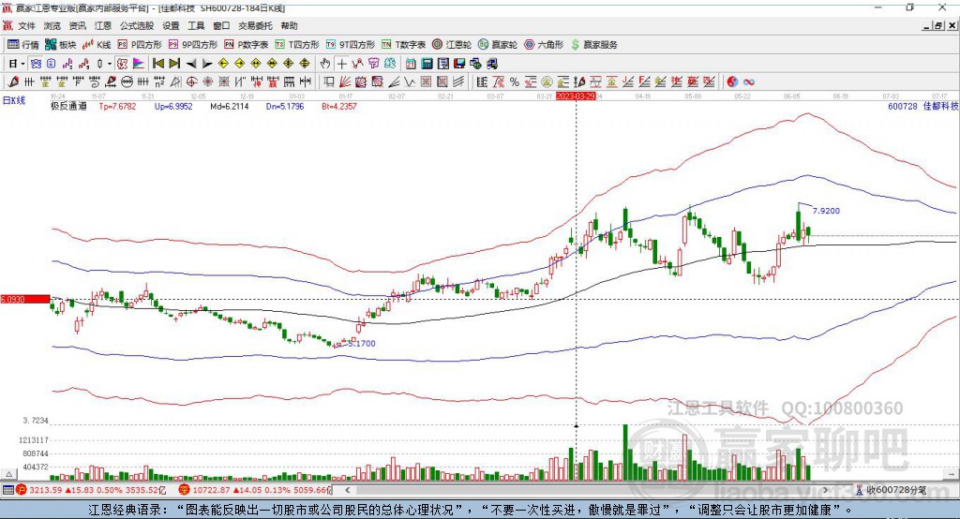The width and height of the screenshot is (960, 519).
Task: Click the 6.0930 red price tag
Action: click(x=25, y=299)
